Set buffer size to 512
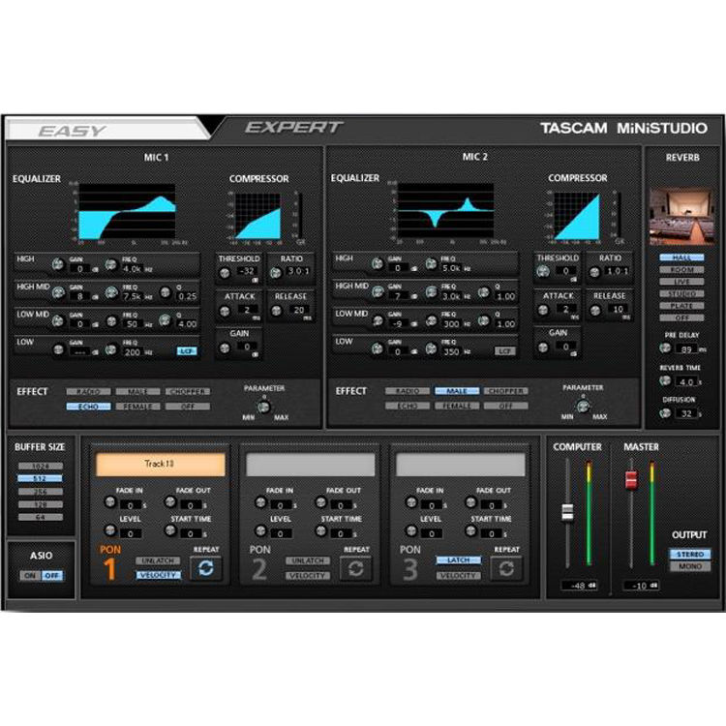726x726 pixels. click(x=41, y=478)
